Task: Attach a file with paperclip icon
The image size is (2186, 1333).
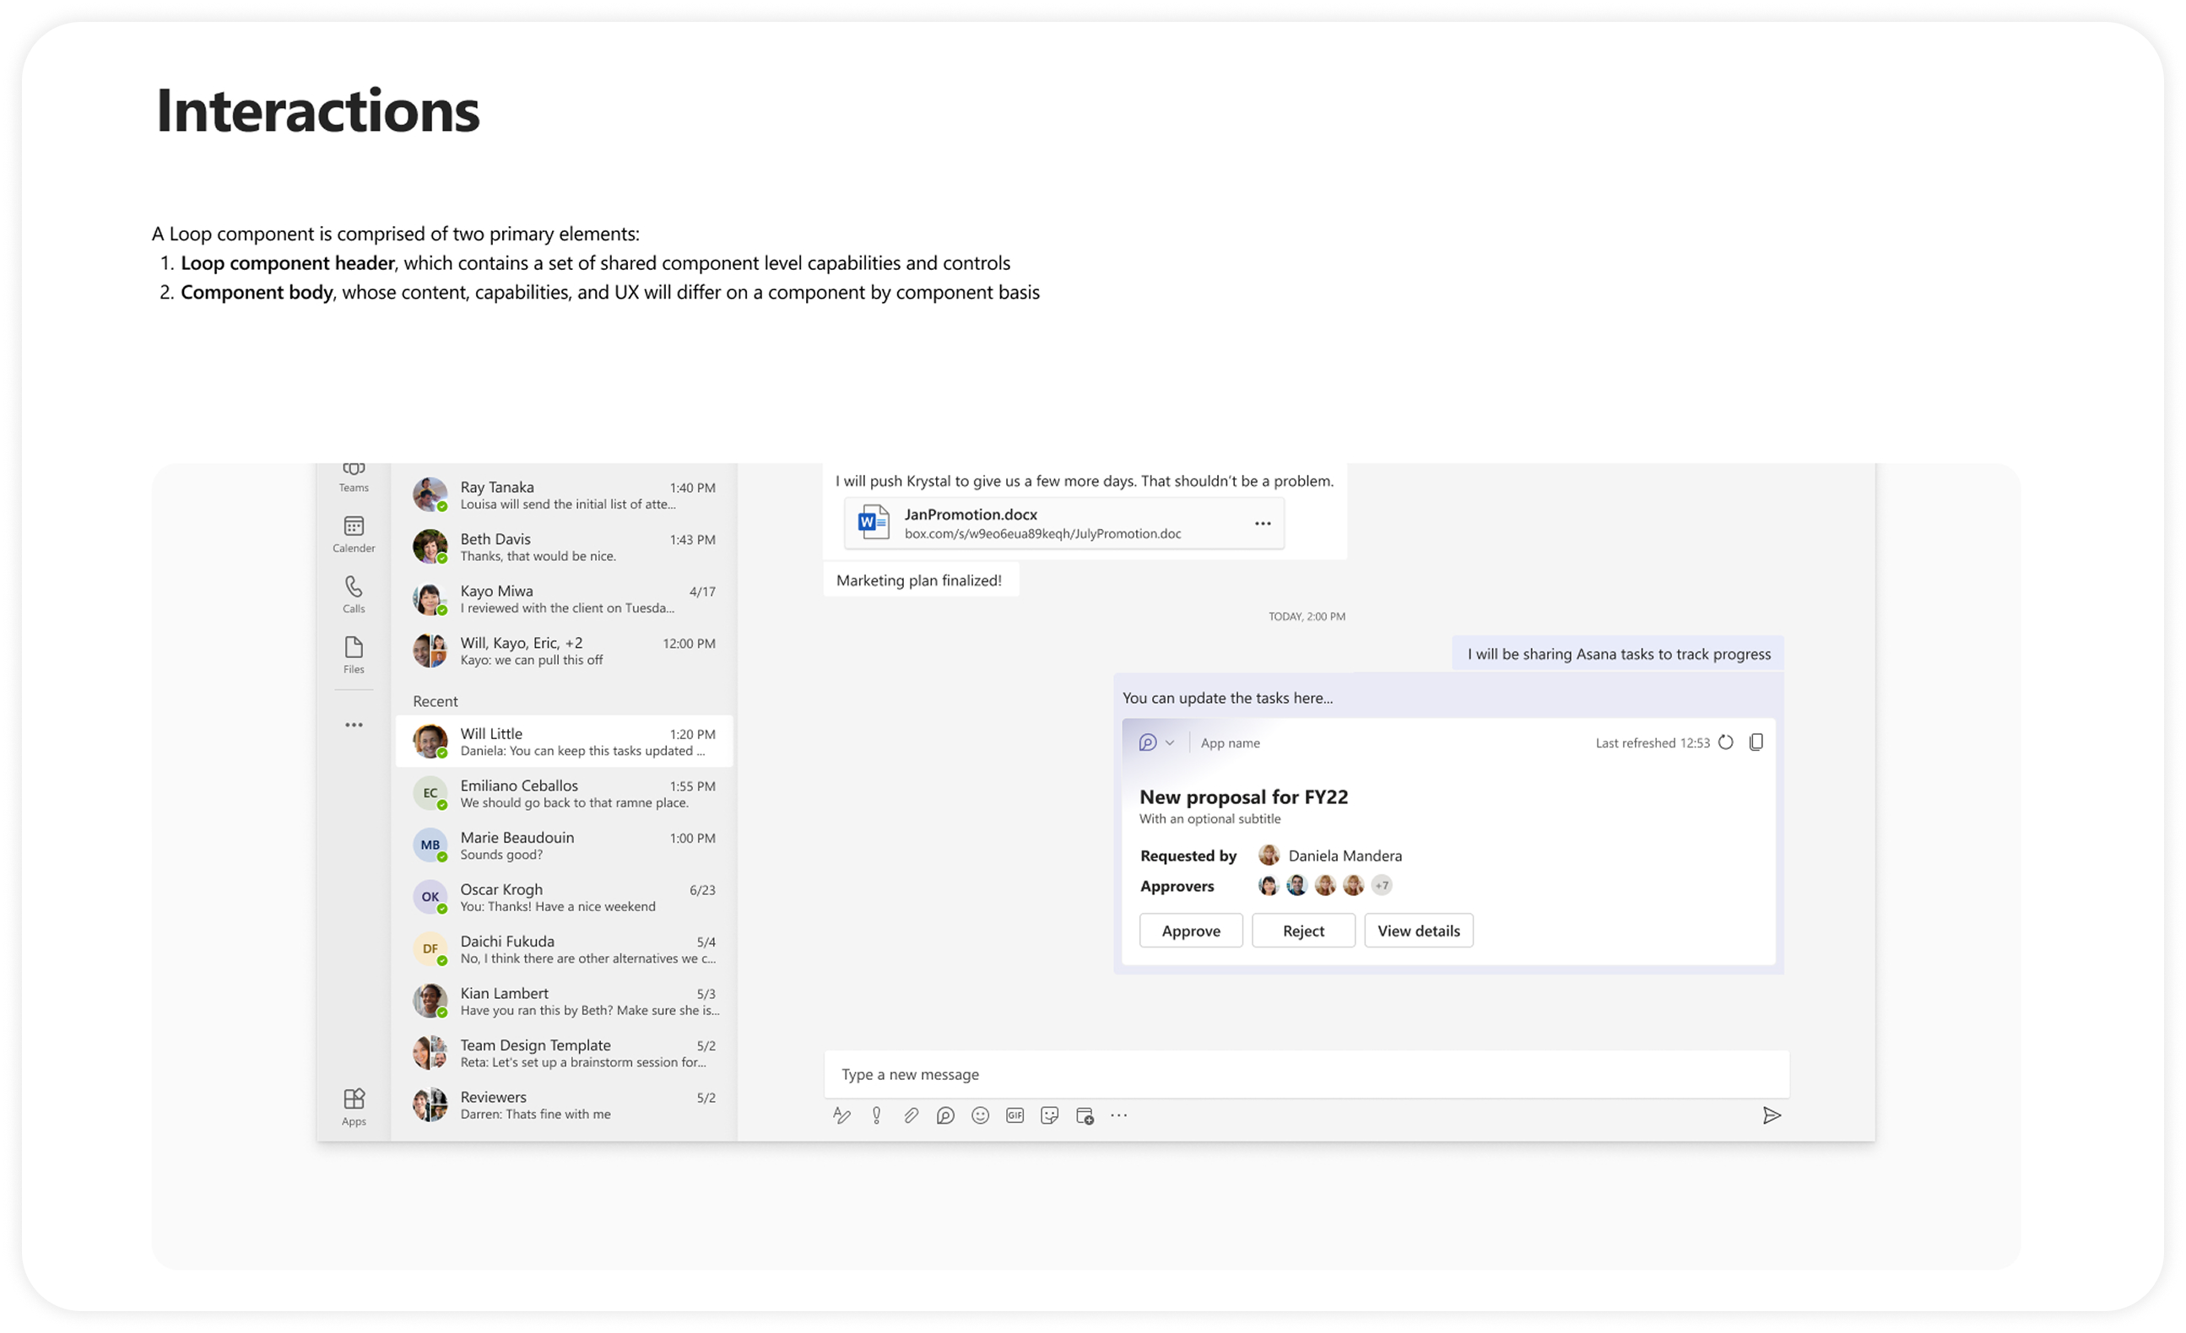Action: [x=910, y=1115]
